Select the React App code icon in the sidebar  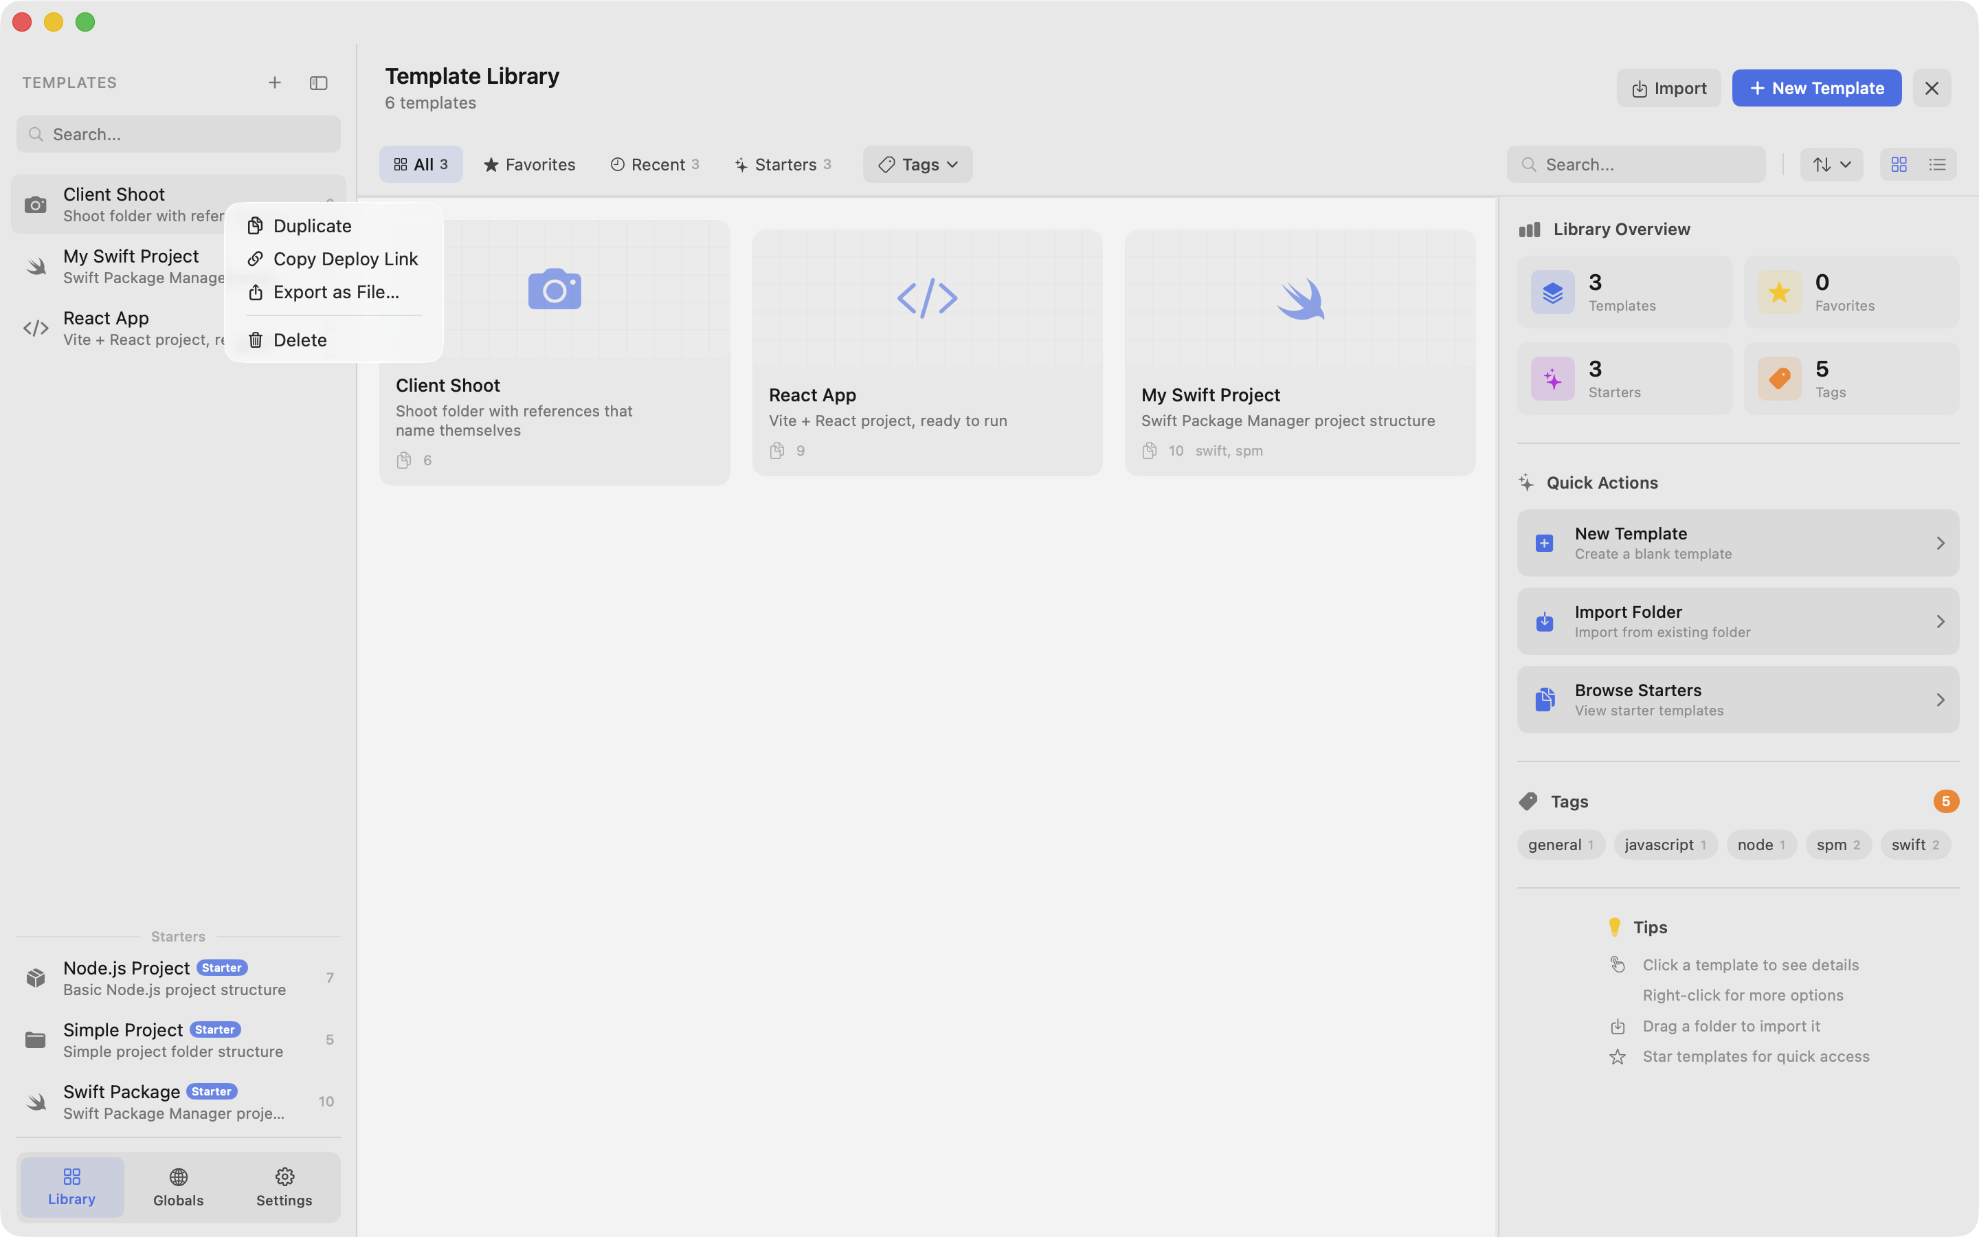(36, 328)
